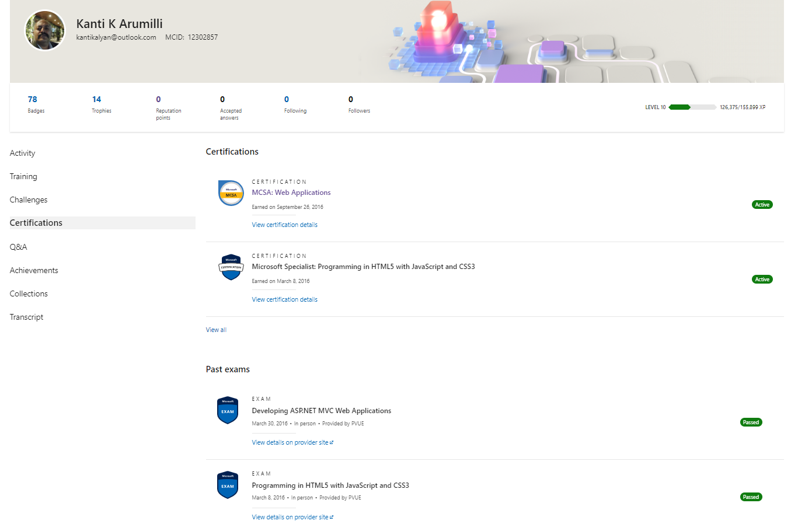
Task: Click the ASP.NET MVC exam badge icon
Action: 228,410
